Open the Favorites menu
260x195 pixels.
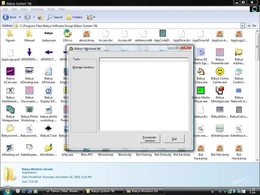point(37,9)
